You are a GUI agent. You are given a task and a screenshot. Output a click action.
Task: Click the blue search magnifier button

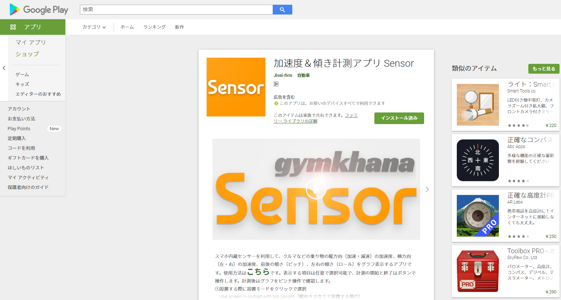click(x=282, y=10)
